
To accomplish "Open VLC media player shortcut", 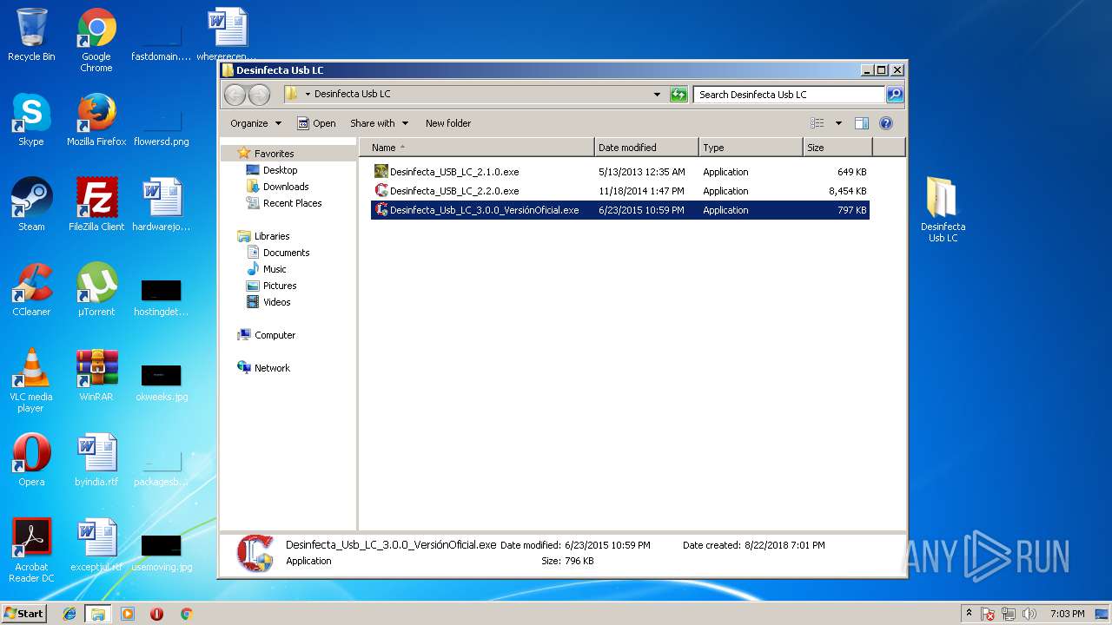I will tap(31, 380).
